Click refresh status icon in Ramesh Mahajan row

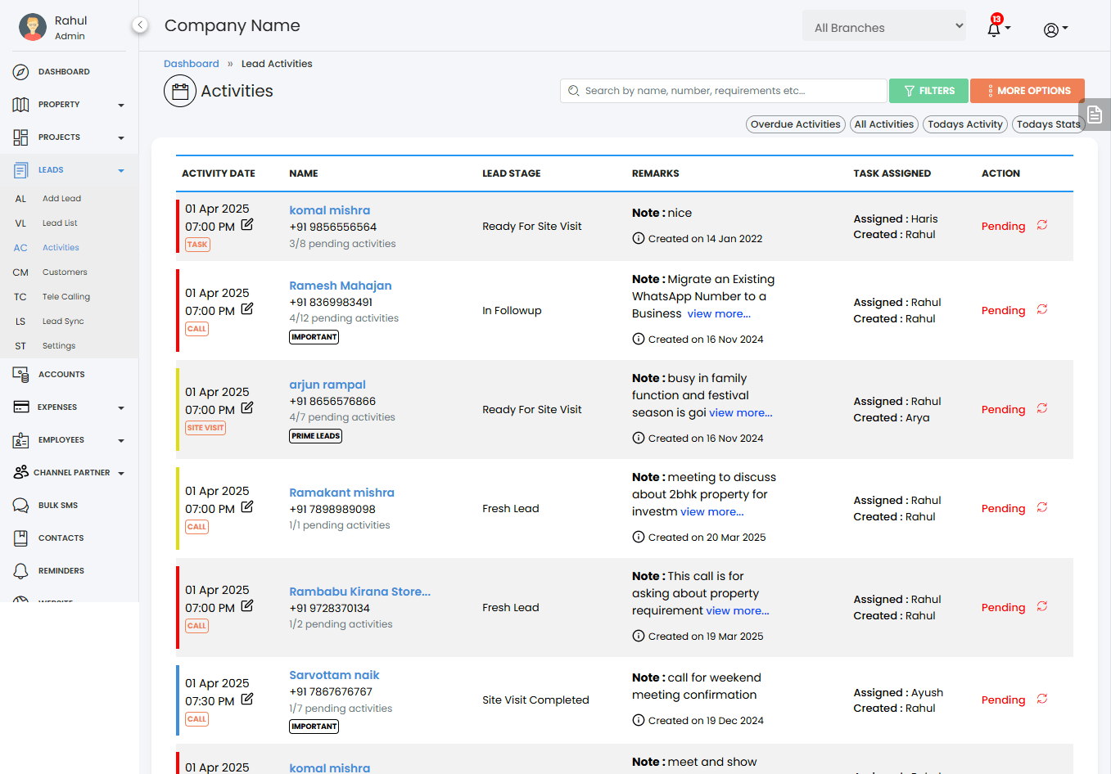point(1042,309)
